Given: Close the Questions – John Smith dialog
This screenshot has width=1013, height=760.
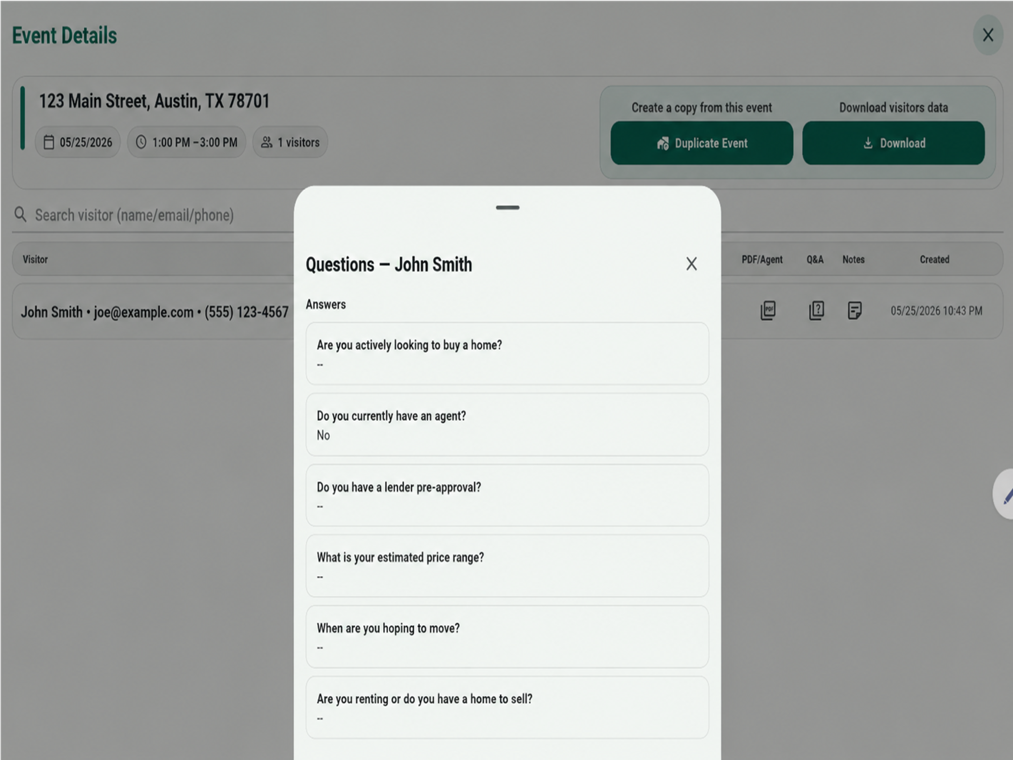Looking at the screenshot, I should 691,264.
